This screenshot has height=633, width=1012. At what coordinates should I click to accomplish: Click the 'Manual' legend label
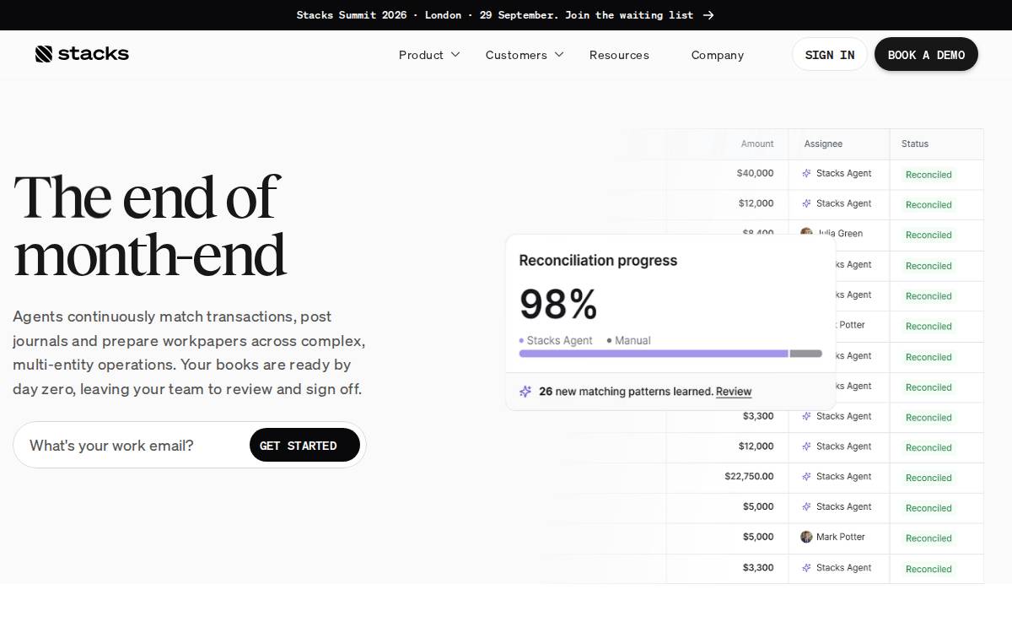[x=632, y=340]
